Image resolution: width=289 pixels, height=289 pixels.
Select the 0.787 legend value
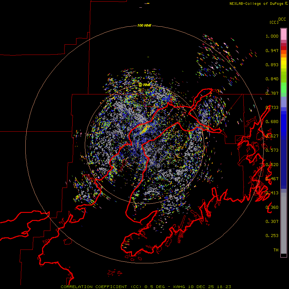coord(272,93)
